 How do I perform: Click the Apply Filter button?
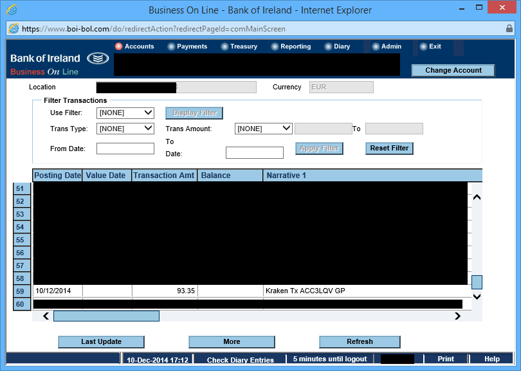(319, 148)
